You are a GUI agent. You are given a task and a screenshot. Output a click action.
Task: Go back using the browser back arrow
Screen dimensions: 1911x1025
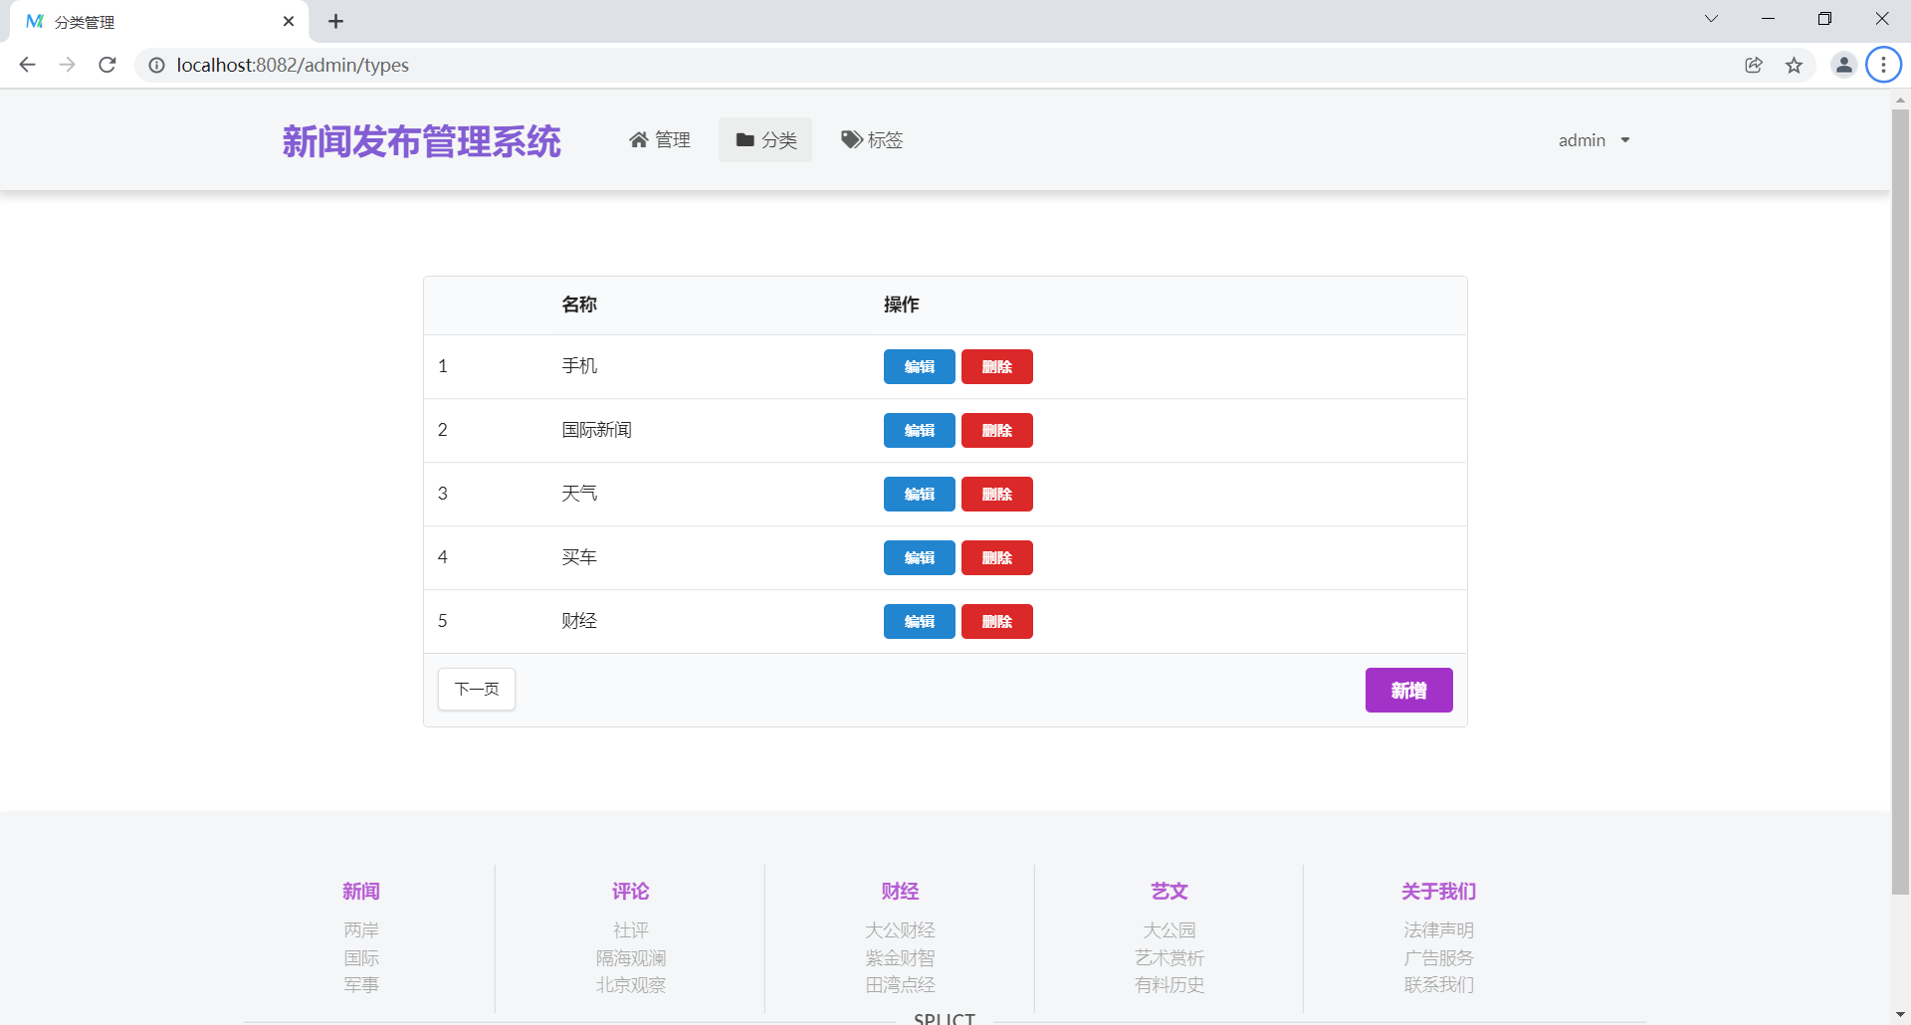tap(27, 65)
